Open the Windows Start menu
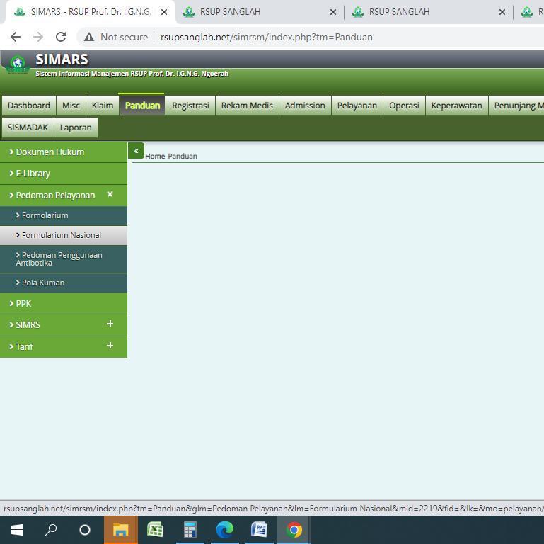 (17, 530)
